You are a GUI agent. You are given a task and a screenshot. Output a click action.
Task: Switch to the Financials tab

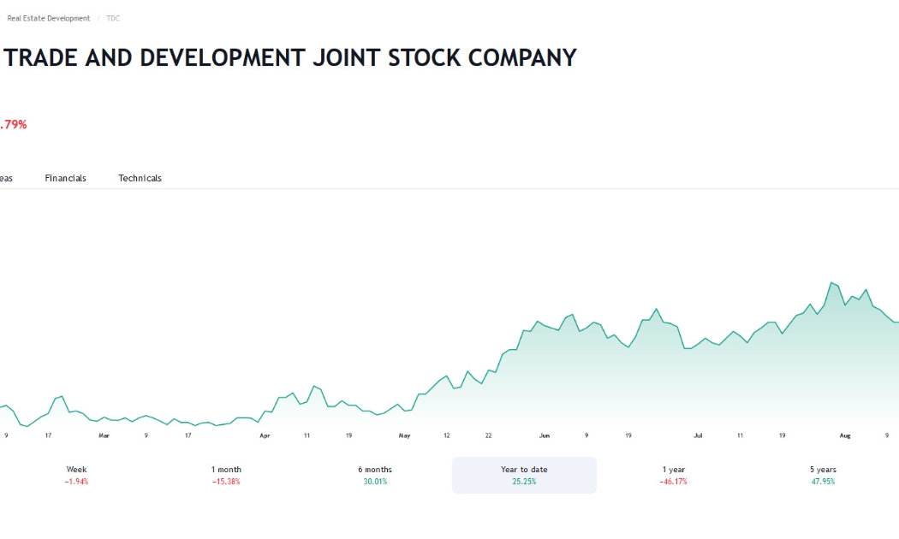coord(65,178)
